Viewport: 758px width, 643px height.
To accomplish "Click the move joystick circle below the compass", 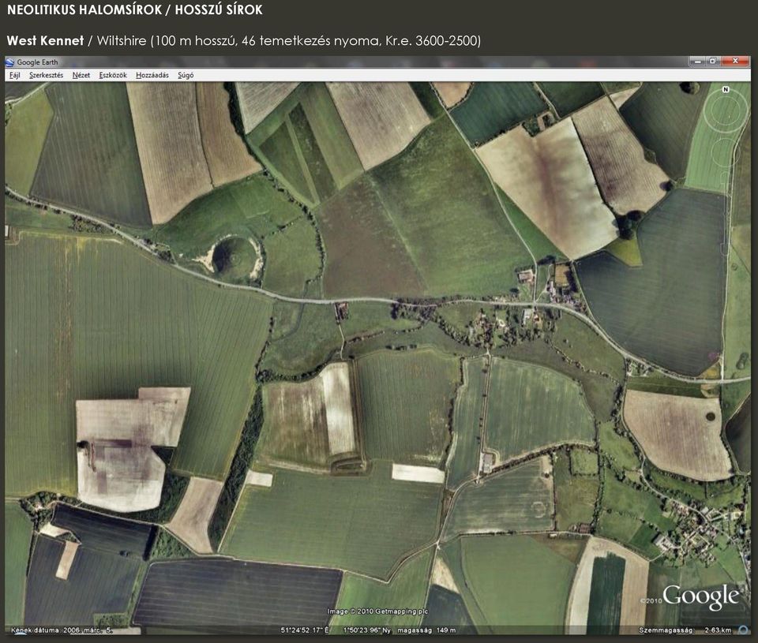I will click(x=725, y=152).
